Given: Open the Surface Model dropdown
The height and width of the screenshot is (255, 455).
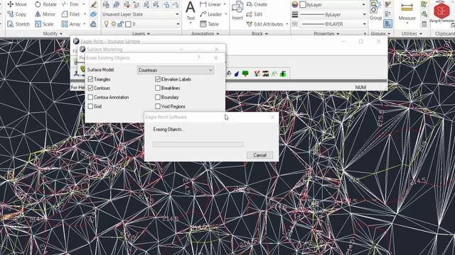Looking at the screenshot, I should tap(176, 70).
